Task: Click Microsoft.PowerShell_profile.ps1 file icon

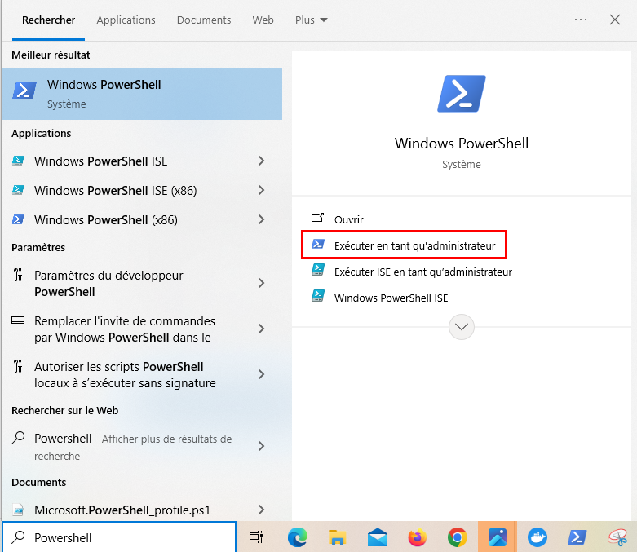Action: [x=18, y=510]
